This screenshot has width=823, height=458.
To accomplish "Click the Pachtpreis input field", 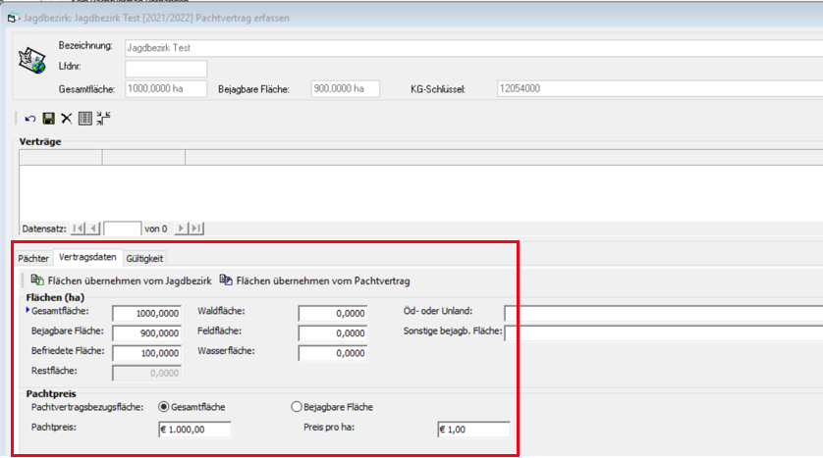I will [x=193, y=429].
